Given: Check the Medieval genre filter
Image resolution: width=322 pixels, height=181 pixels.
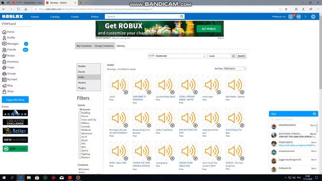Looking at the screenshot, I should tap(79, 130).
